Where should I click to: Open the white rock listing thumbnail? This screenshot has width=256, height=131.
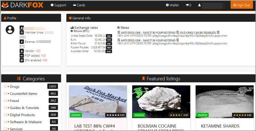coord(161,102)
